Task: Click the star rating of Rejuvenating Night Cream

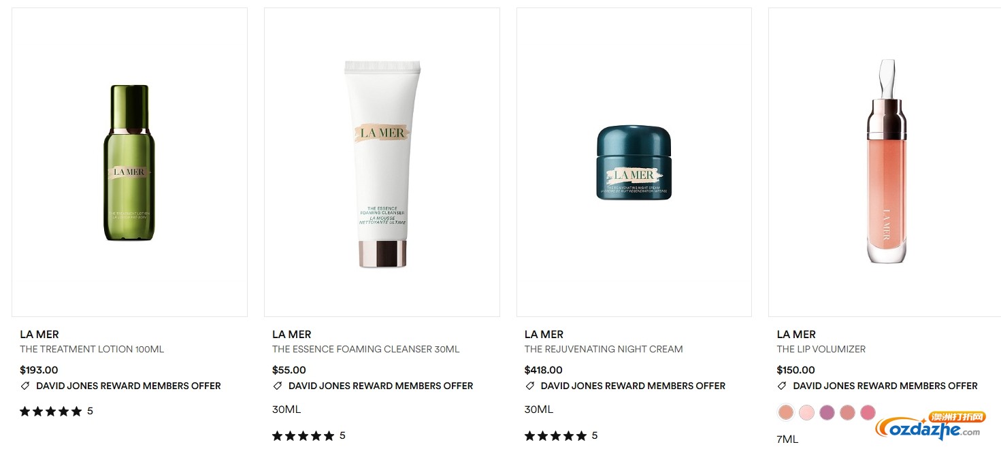Action: pyautogui.click(x=555, y=435)
